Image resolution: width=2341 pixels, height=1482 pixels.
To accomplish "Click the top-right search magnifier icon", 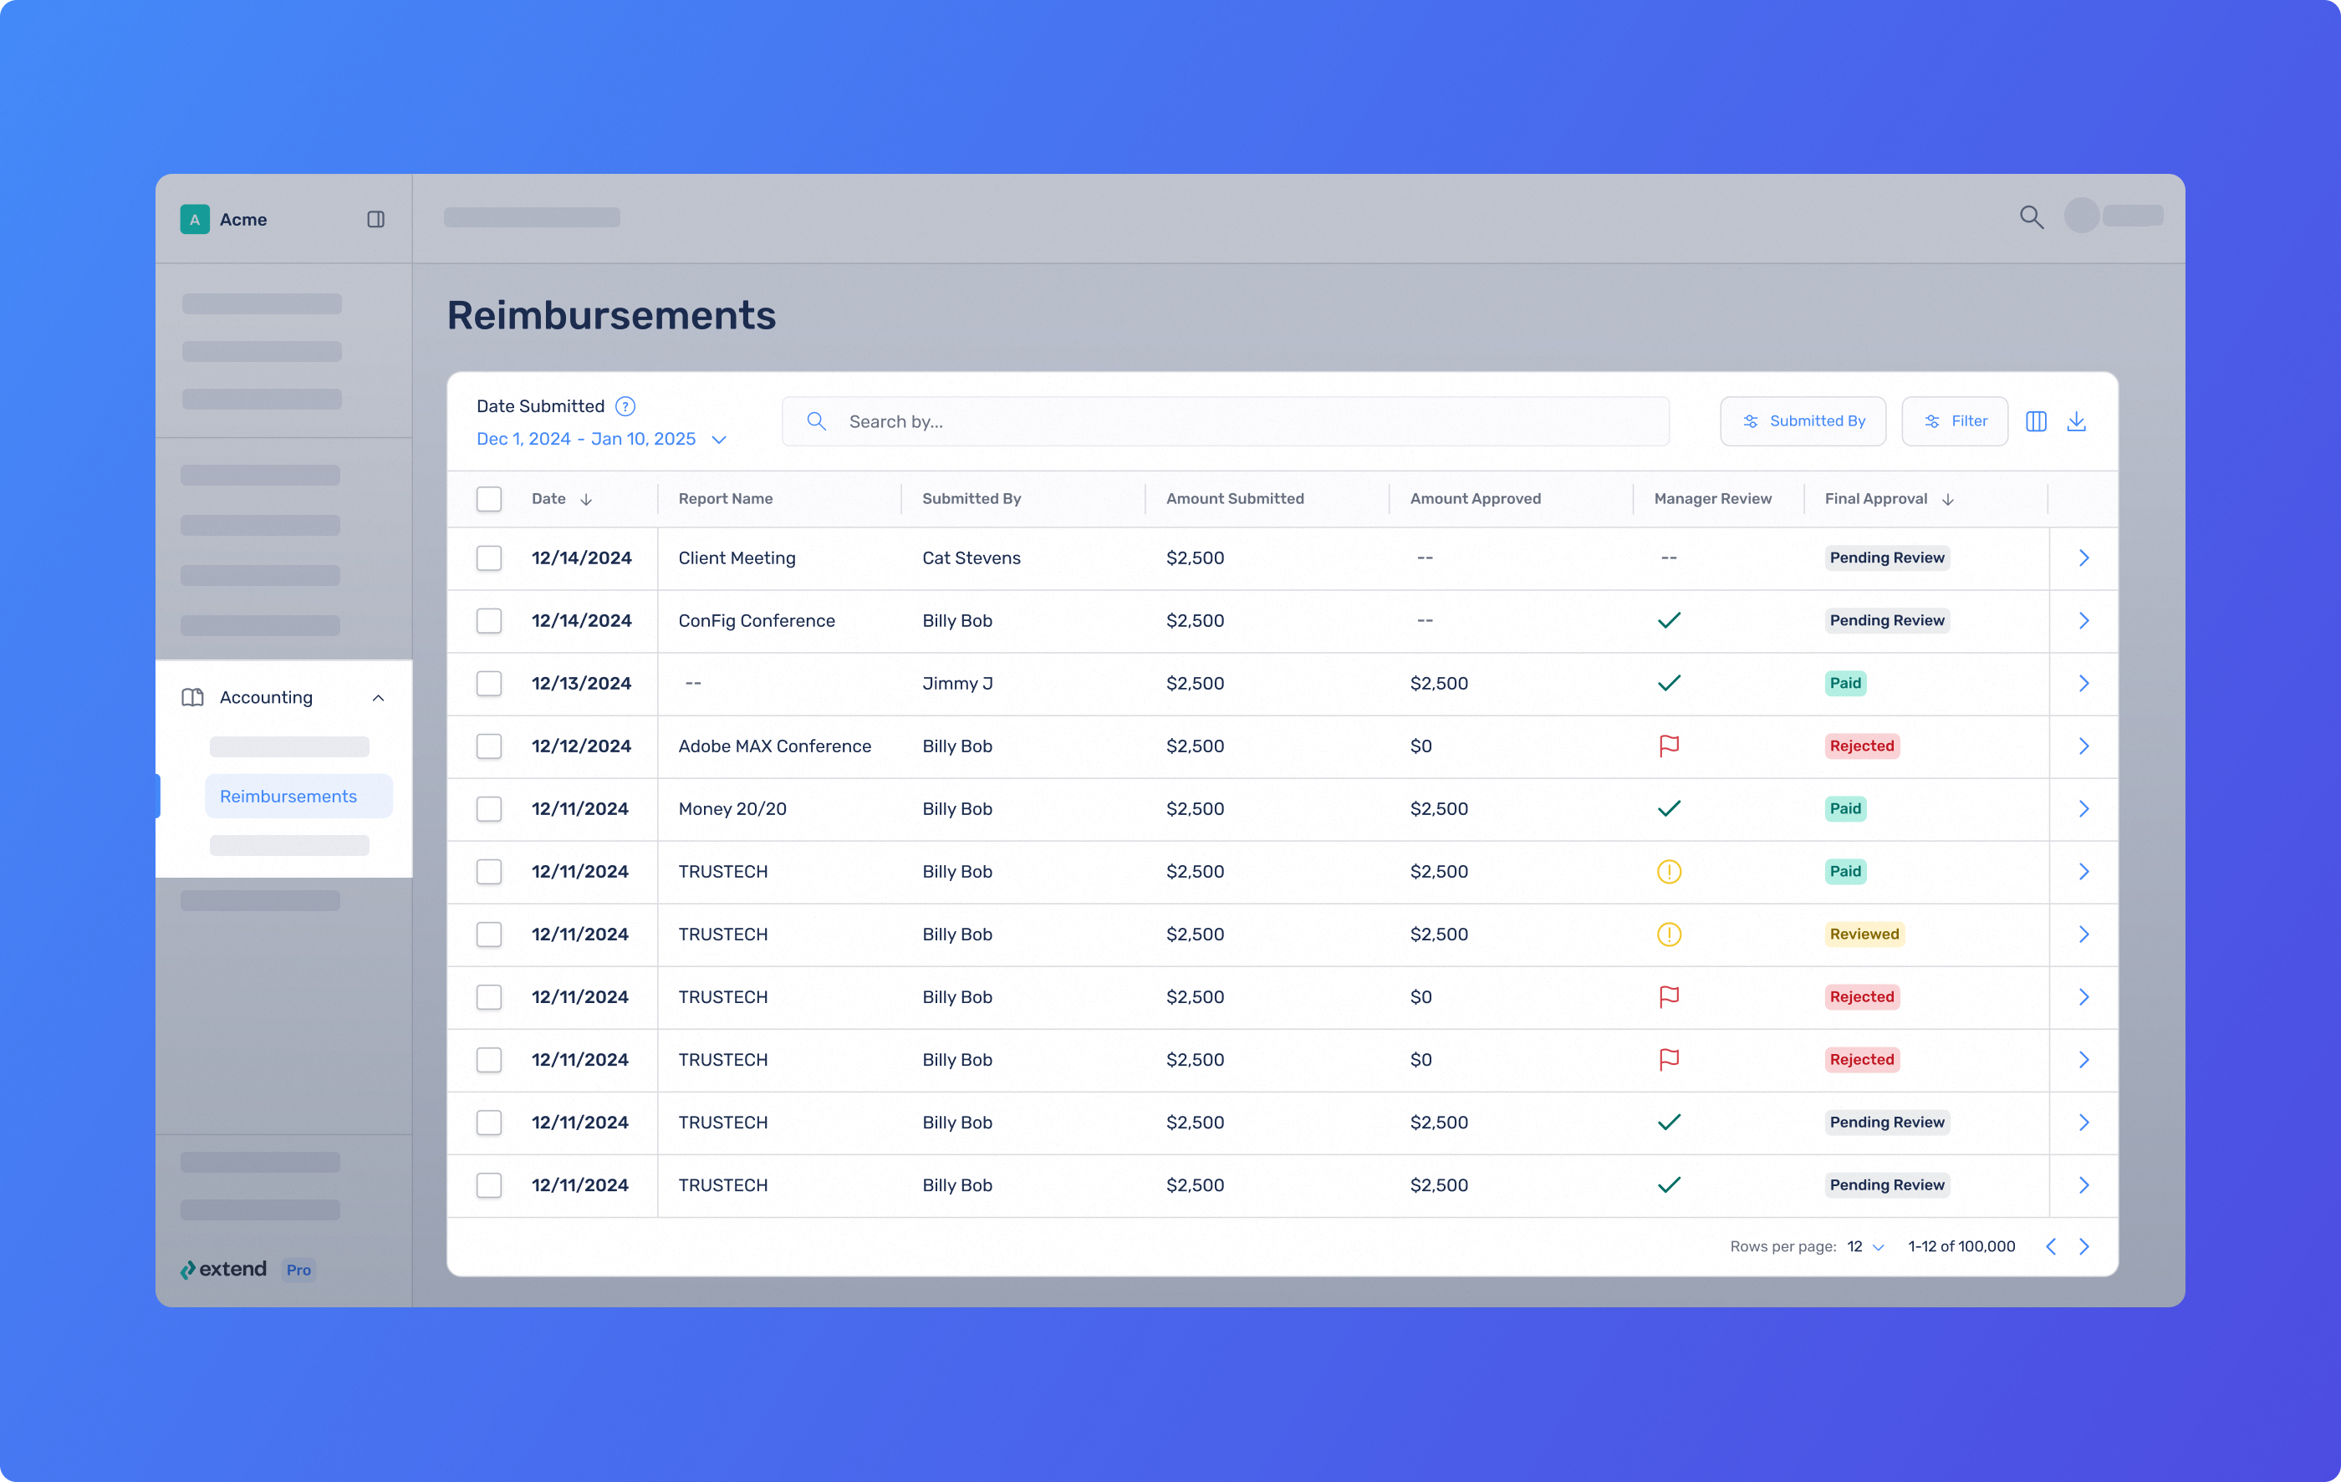I will click(2031, 216).
